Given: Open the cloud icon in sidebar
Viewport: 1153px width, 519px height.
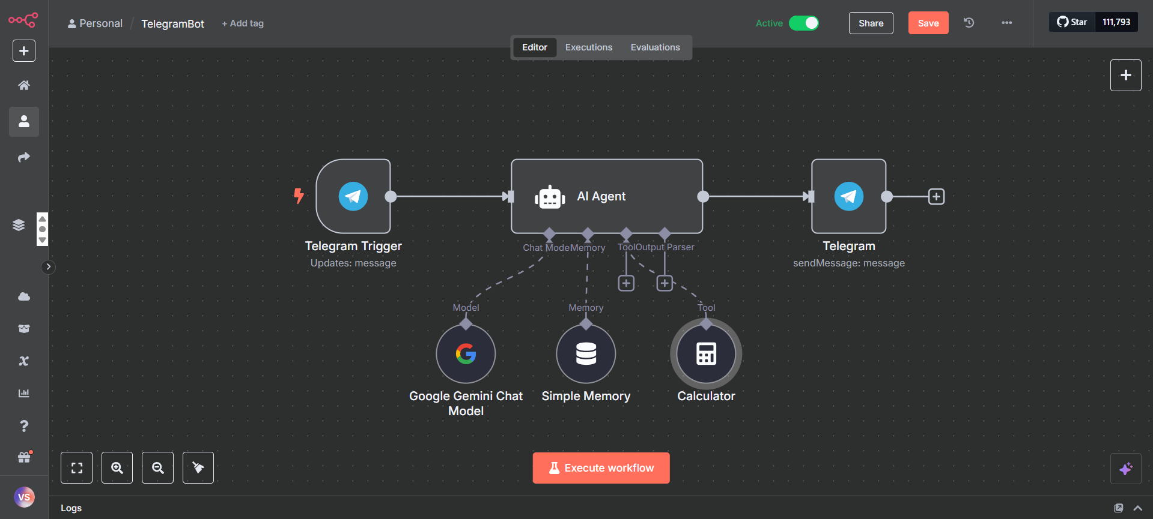Looking at the screenshot, I should [24, 296].
